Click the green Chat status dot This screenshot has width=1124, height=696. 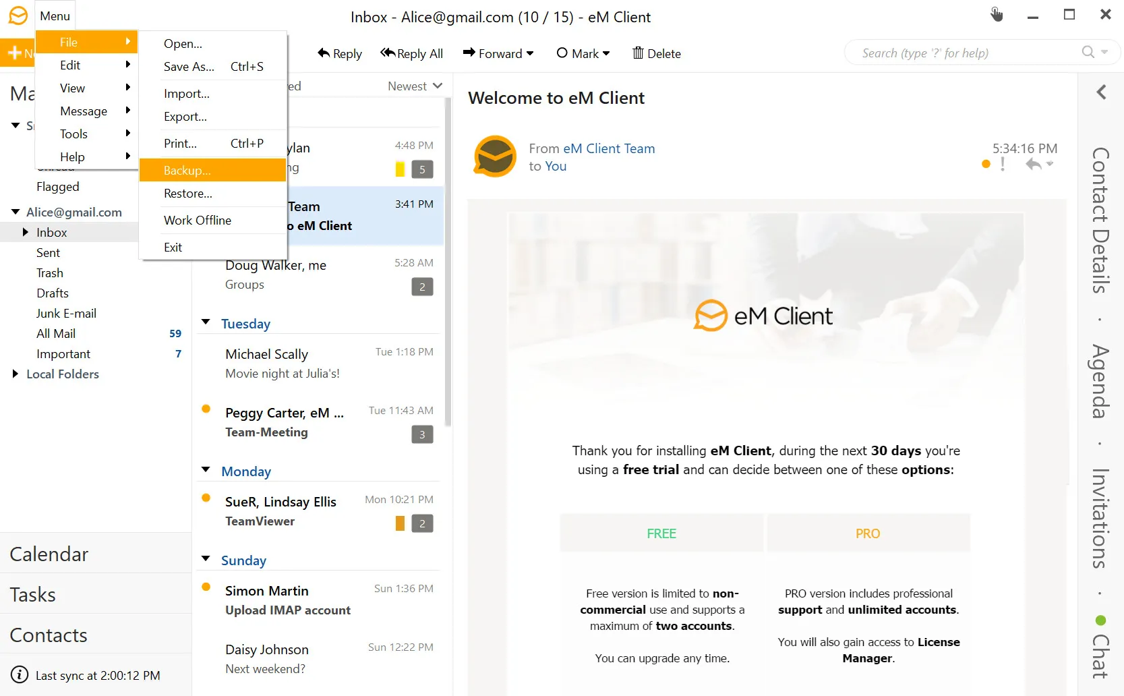click(x=1100, y=620)
